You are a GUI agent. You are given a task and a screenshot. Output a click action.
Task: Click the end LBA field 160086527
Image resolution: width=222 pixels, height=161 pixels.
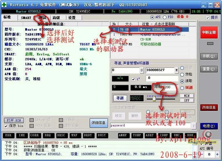(160, 70)
